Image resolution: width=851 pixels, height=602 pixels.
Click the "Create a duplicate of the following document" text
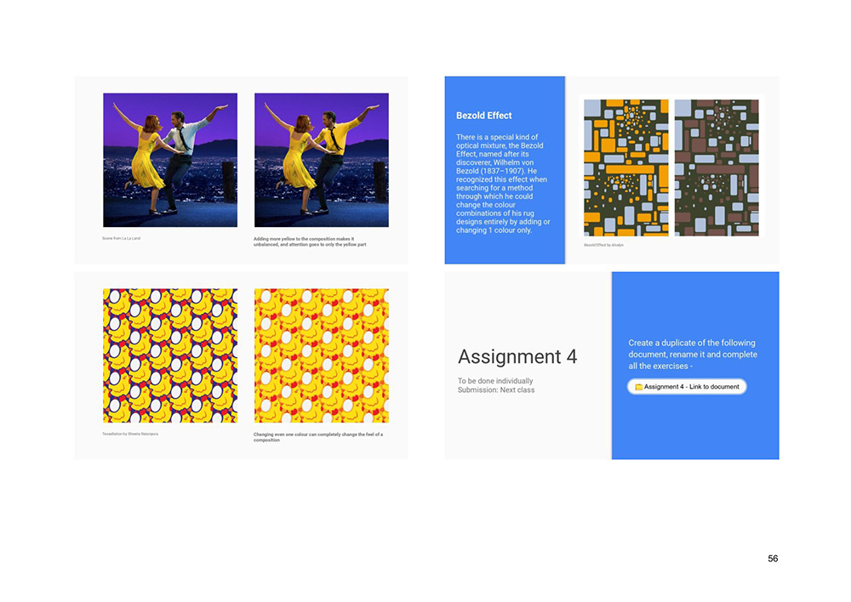(693, 355)
